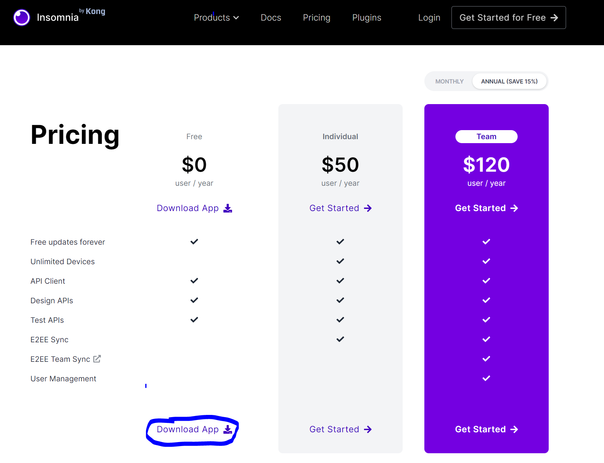Click Team plan checkmark for Design APIs
Screen dimensions: 604x463
(487, 300)
